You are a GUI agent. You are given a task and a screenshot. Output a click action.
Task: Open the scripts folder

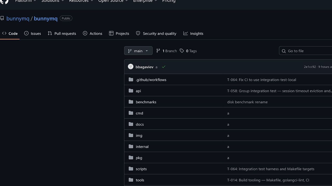pyautogui.click(x=141, y=169)
